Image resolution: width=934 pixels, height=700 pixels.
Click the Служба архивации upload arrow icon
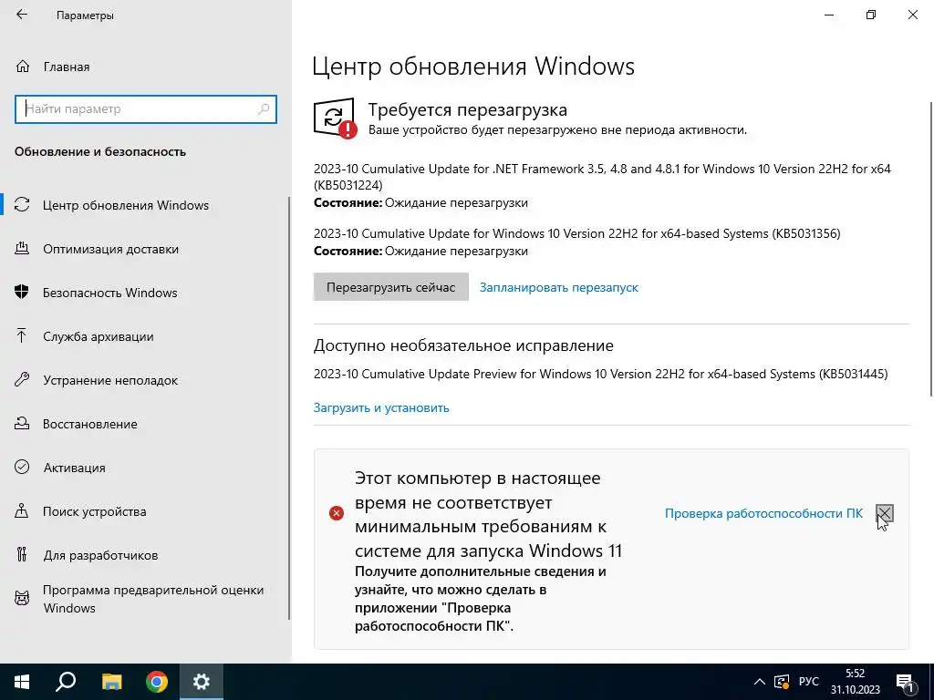click(x=22, y=336)
